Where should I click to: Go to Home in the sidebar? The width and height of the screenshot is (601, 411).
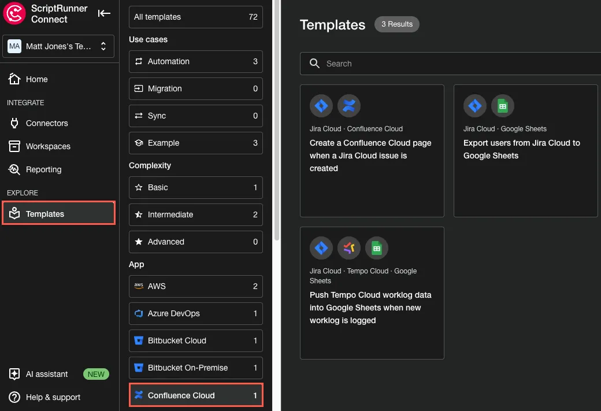(x=58, y=79)
